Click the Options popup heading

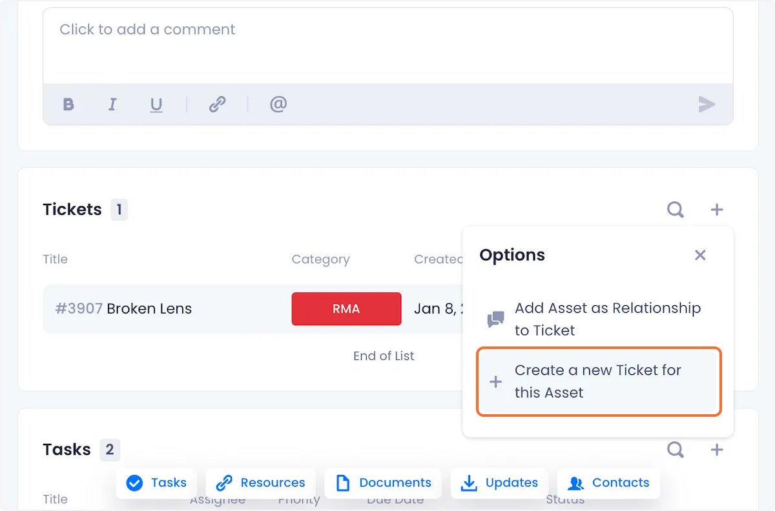coord(512,255)
